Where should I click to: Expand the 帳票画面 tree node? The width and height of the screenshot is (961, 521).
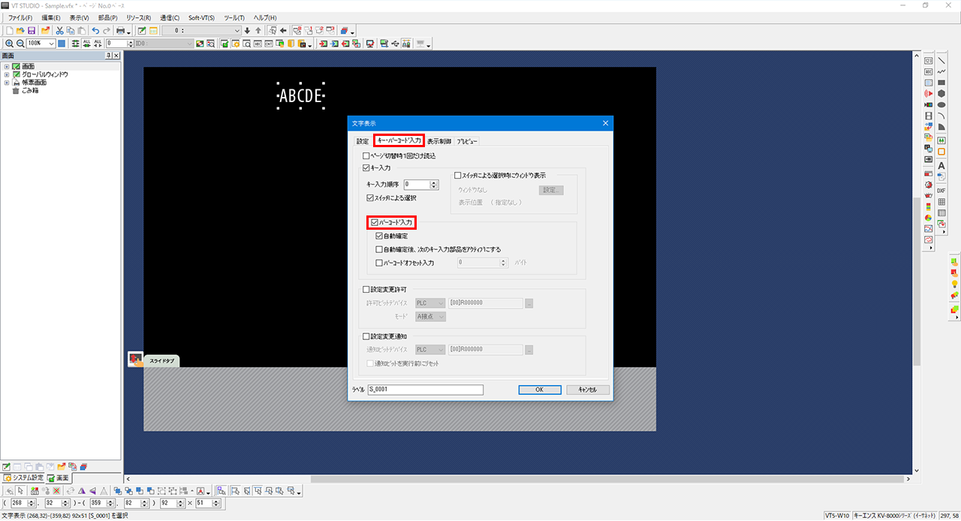pos(7,83)
